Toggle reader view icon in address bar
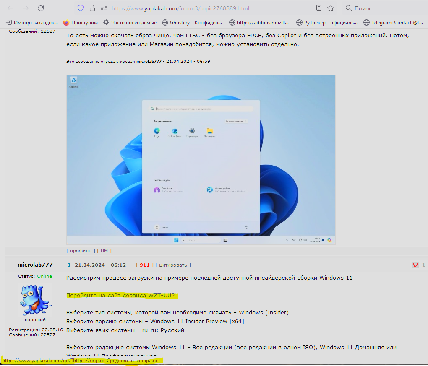Screen dimensions: 428x366 point(319,8)
